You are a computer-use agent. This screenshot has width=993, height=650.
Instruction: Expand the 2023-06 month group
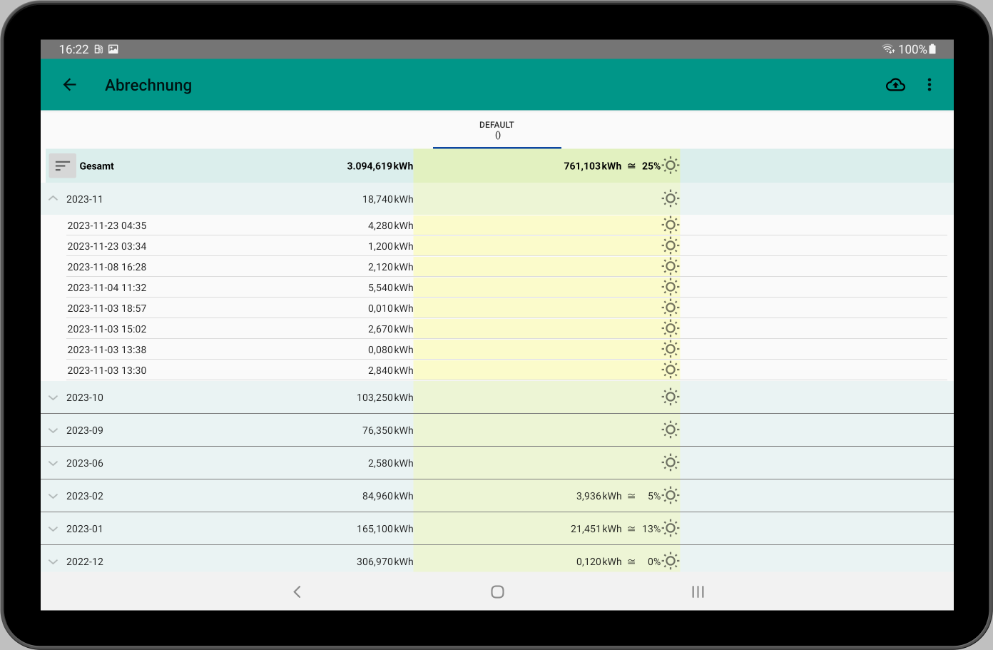(54, 463)
